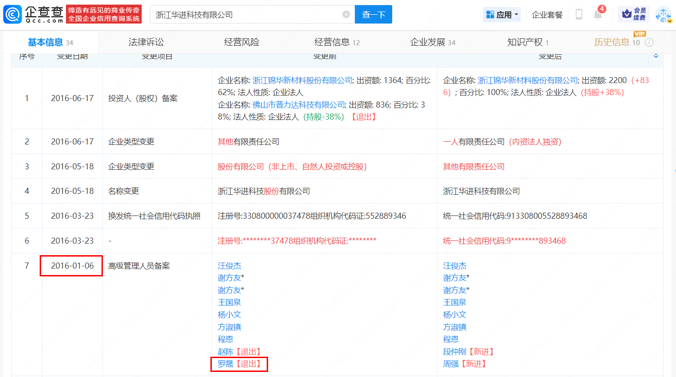The image size is (676, 377).
Task: Collapse table using the blue double-chevron
Action: coord(656,56)
